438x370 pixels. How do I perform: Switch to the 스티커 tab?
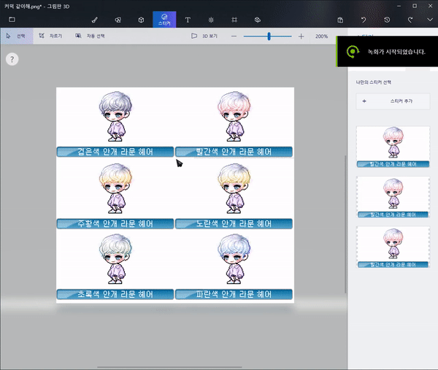(x=164, y=19)
